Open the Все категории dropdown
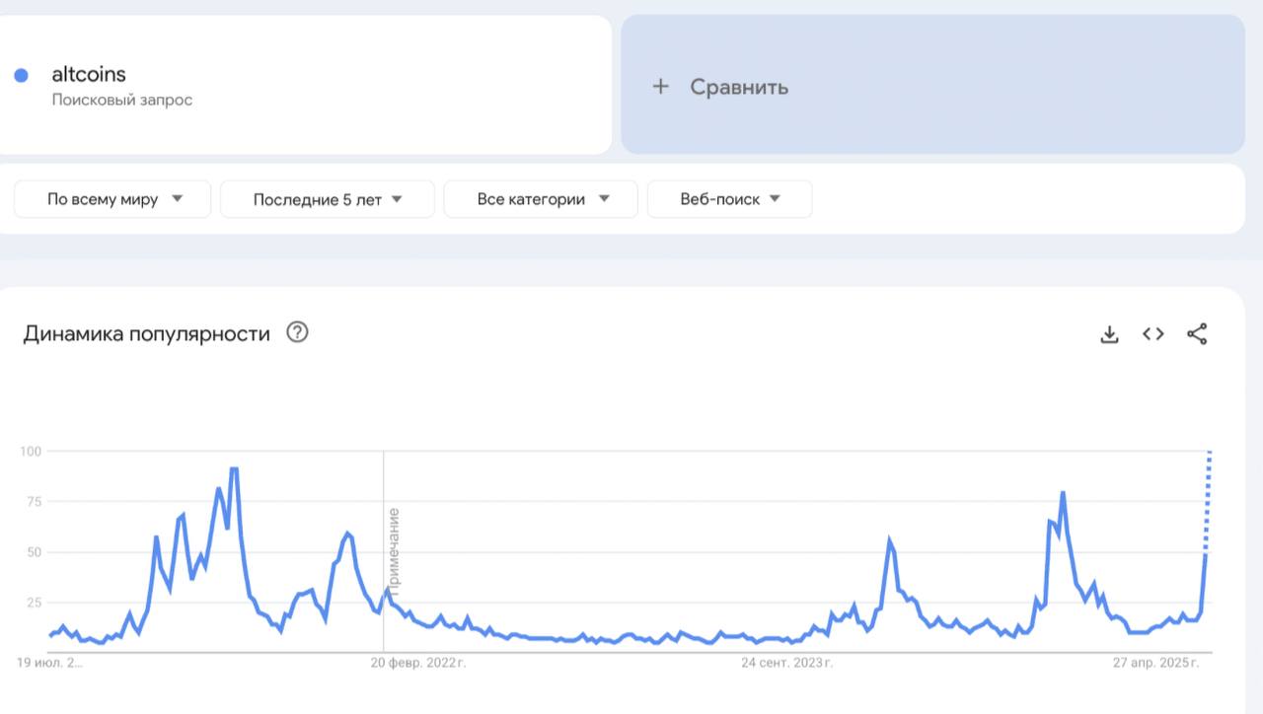1263x714 pixels. click(541, 199)
